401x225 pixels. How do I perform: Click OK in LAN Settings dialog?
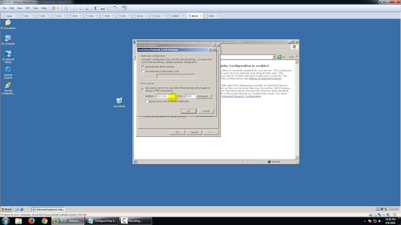tap(188, 111)
